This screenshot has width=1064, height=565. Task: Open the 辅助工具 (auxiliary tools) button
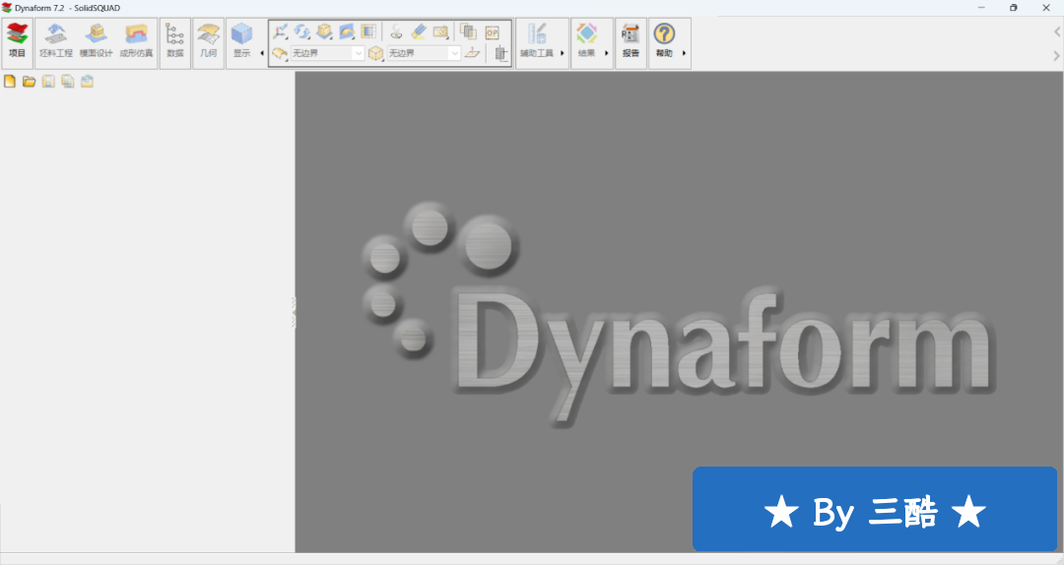click(x=537, y=42)
